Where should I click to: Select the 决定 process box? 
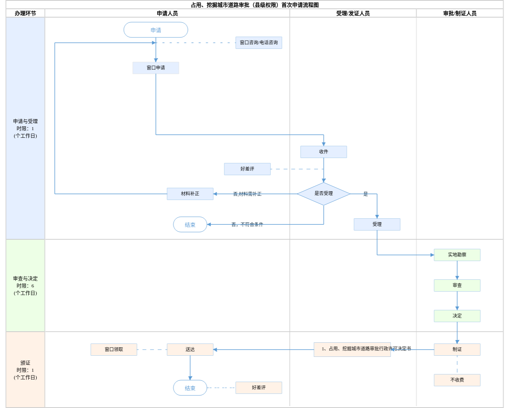457,316
